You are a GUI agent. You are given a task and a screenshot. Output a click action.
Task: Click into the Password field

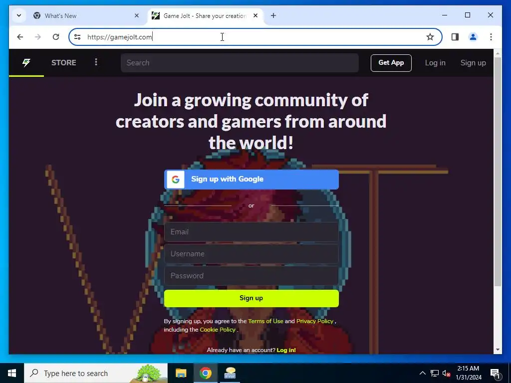pos(252,276)
